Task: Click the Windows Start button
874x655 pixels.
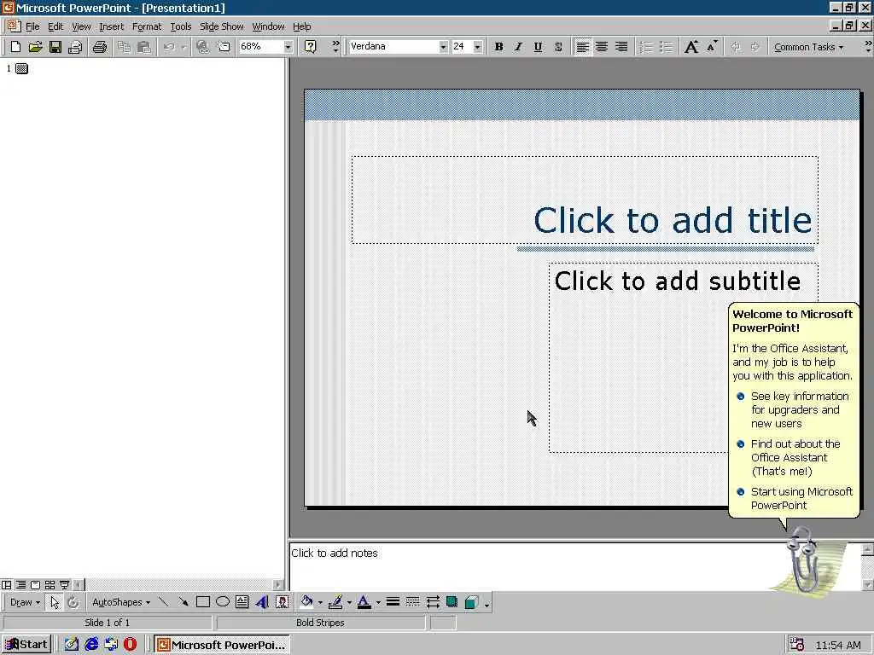Action: [x=26, y=645]
